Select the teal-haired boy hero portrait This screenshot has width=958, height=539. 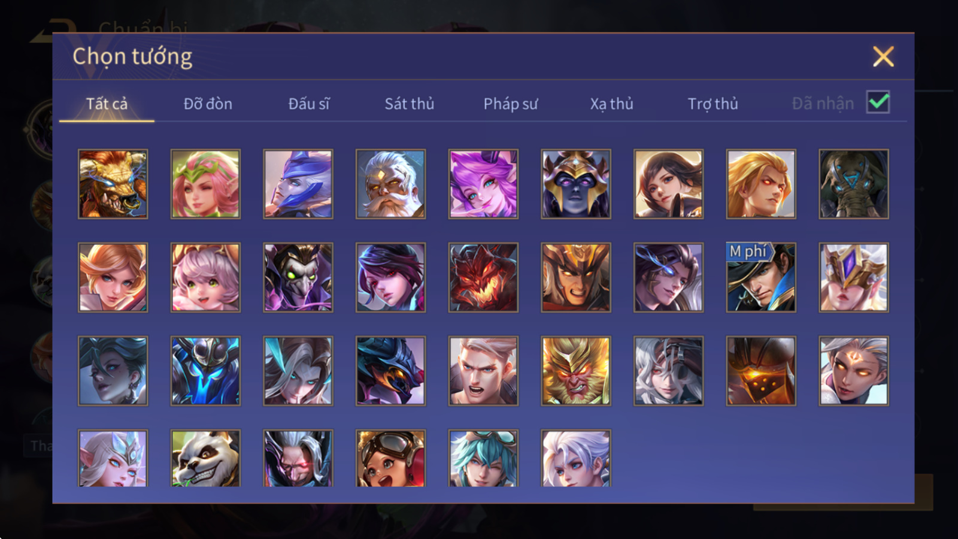click(x=483, y=458)
